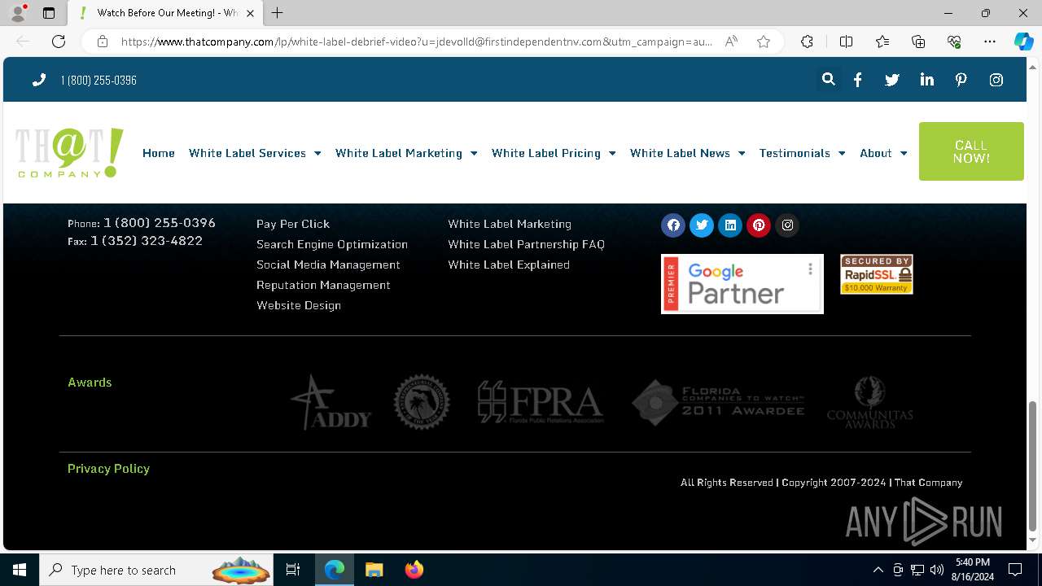Turn on Read aloud in the address bar
This screenshot has width=1042, height=586.
click(x=731, y=42)
